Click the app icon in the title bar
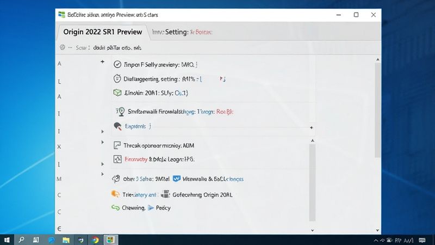This screenshot has width=435, height=245. pyautogui.click(x=61, y=15)
